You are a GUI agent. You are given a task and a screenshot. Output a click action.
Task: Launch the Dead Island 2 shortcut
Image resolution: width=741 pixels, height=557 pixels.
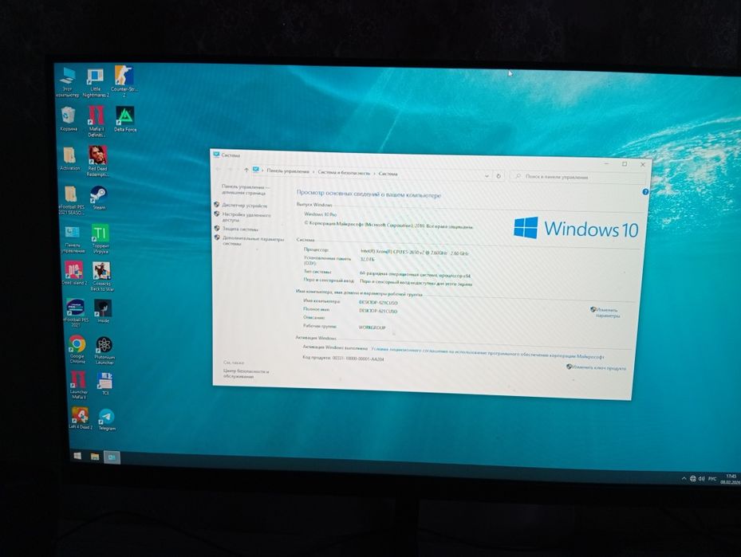coord(73,273)
